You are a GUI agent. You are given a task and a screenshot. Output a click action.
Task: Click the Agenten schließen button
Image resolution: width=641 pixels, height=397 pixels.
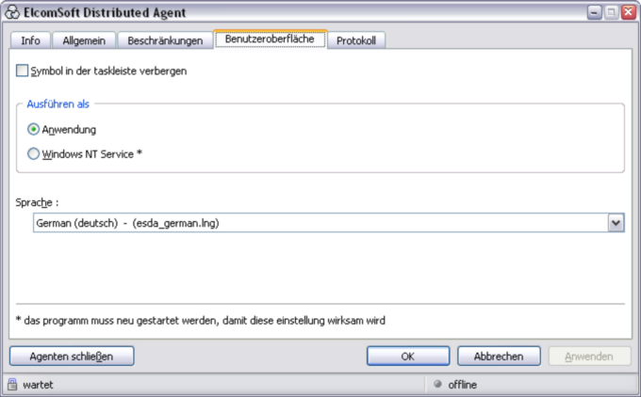(x=72, y=357)
